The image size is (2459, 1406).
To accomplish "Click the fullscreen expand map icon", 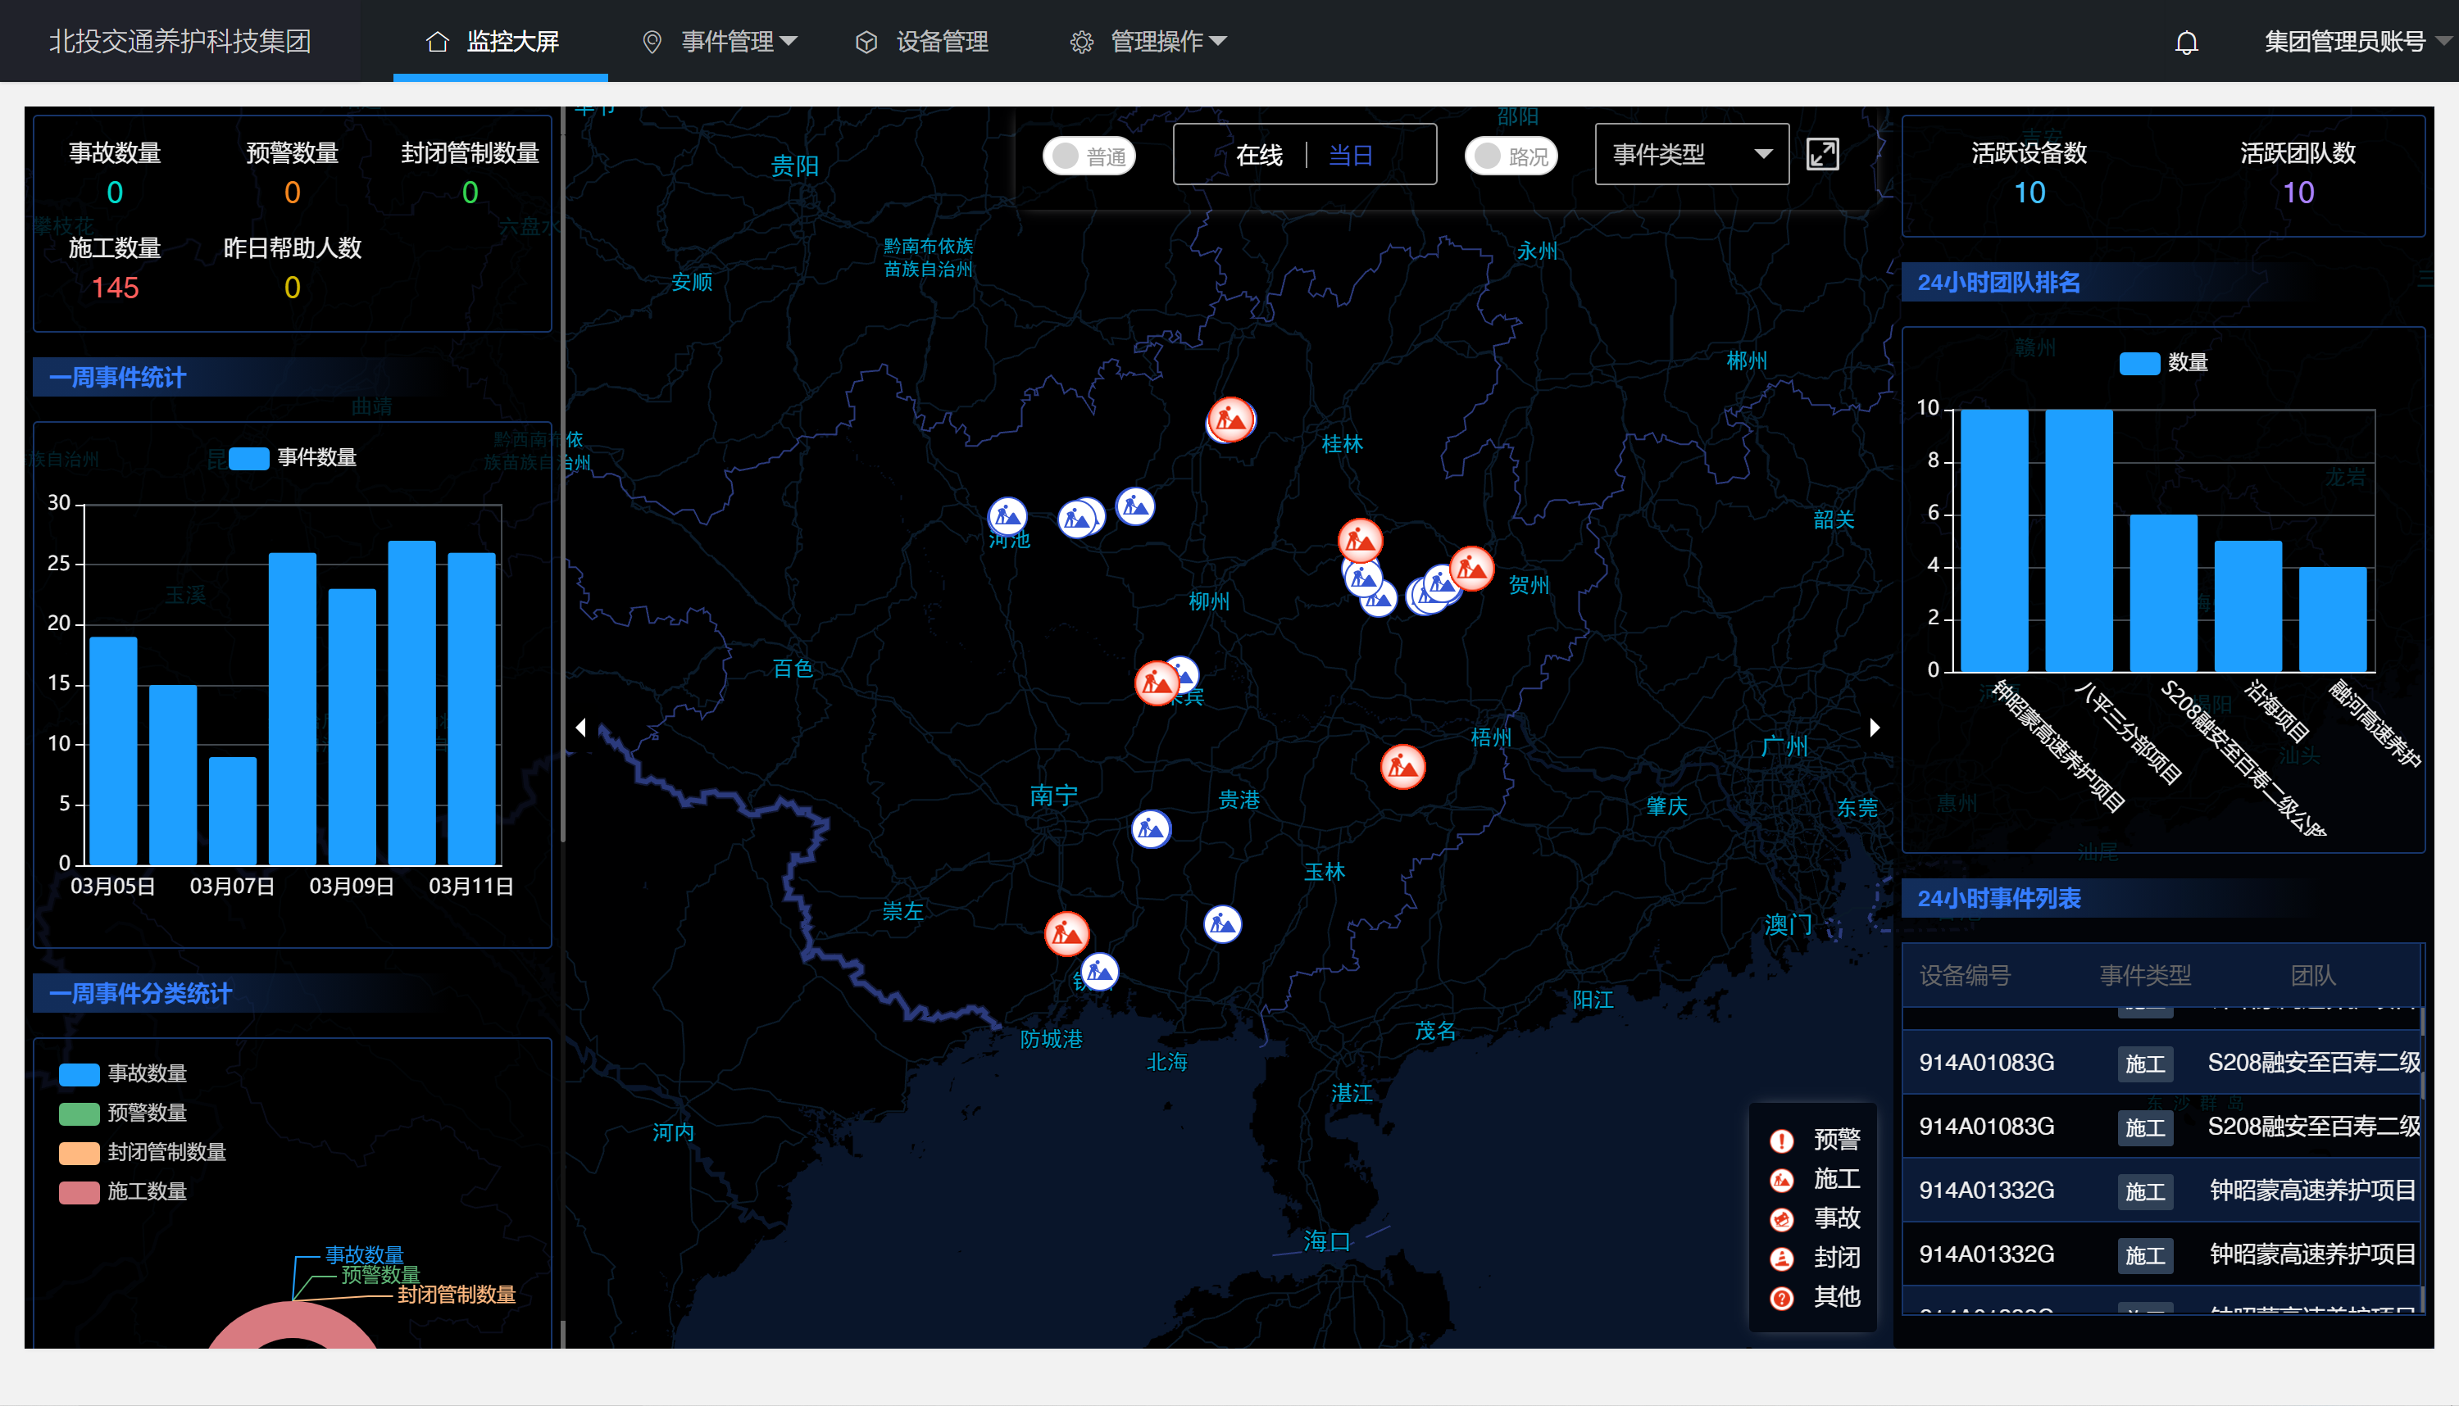I will [1822, 155].
